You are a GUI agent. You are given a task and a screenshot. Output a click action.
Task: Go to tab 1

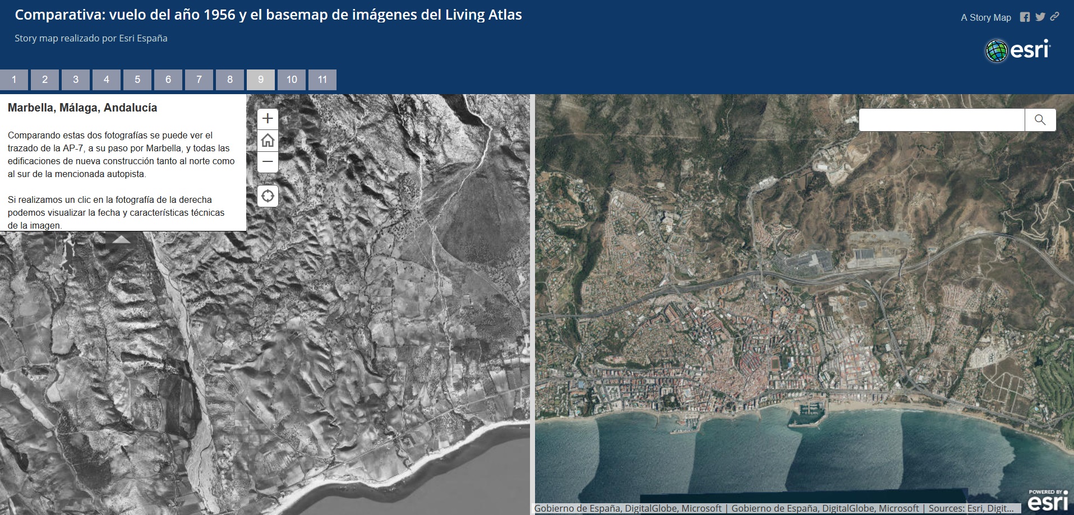coord(14,80)
